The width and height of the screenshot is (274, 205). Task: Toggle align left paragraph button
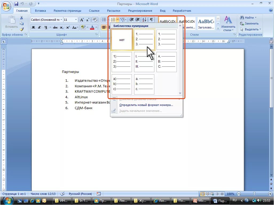coord(104,27)
